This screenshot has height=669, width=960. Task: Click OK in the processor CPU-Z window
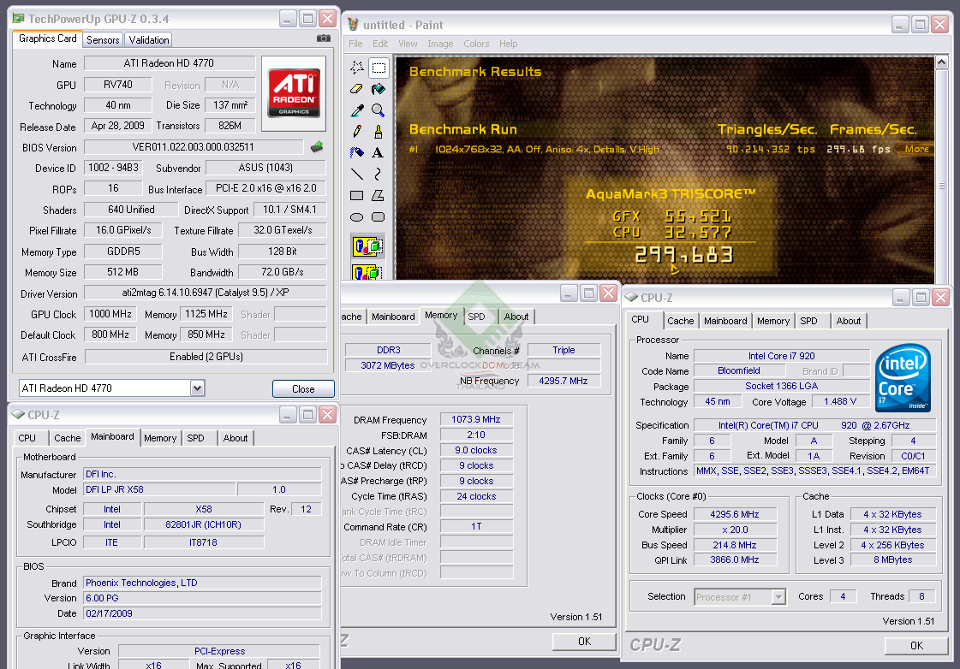[x=916, y=645]
